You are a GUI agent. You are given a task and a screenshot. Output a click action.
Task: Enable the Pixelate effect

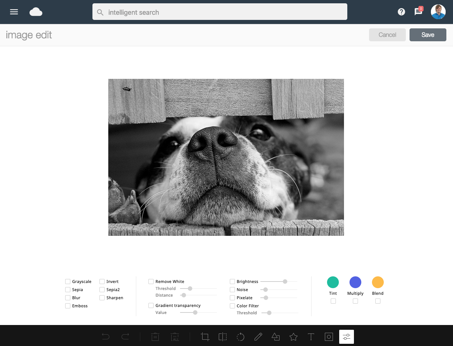(x=232, y=297)
